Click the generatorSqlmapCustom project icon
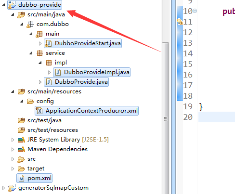235x194 pixels. (12, 188)
